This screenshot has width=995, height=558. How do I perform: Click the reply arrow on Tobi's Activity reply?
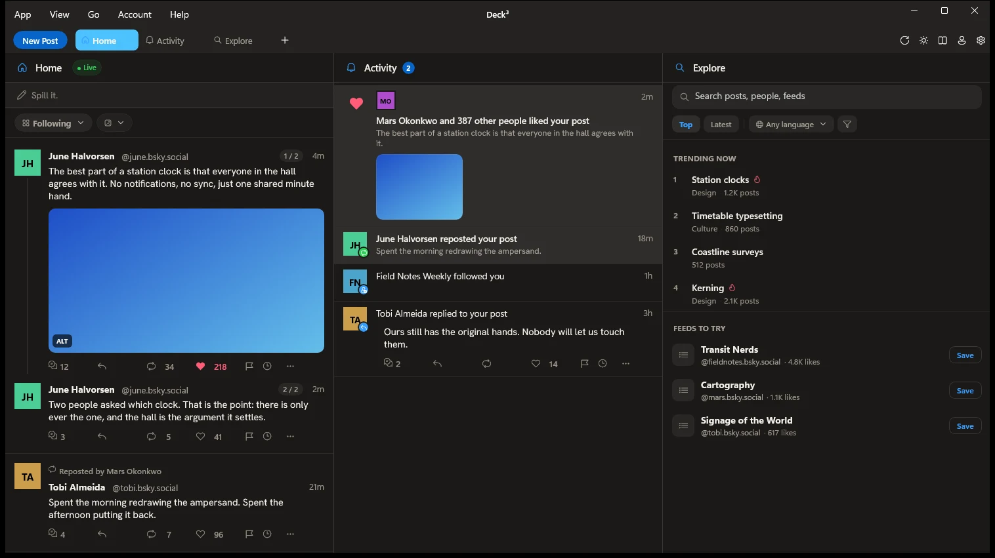437,364
